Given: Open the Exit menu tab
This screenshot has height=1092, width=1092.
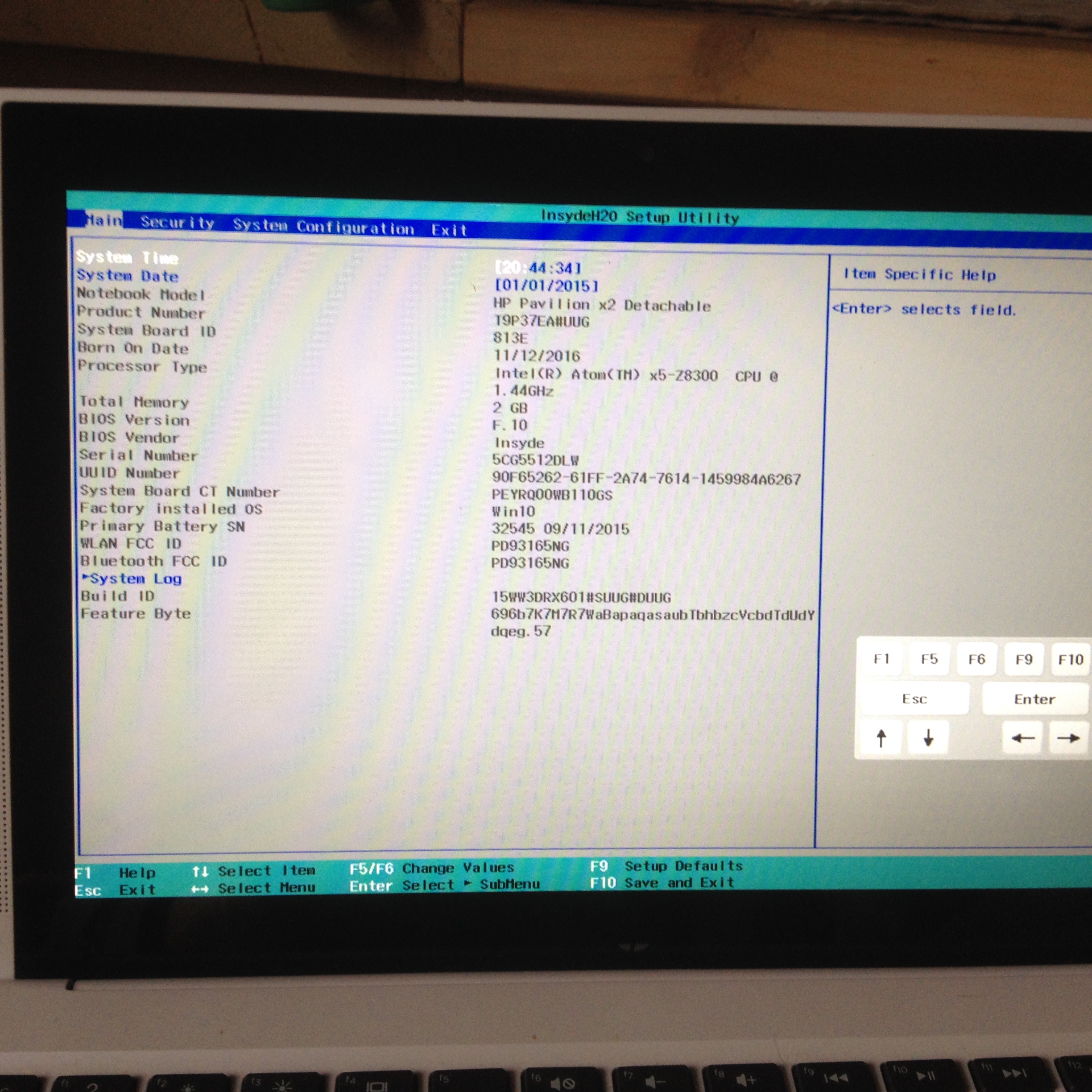Looking at the screenshot, I should (x=449, y=230).
